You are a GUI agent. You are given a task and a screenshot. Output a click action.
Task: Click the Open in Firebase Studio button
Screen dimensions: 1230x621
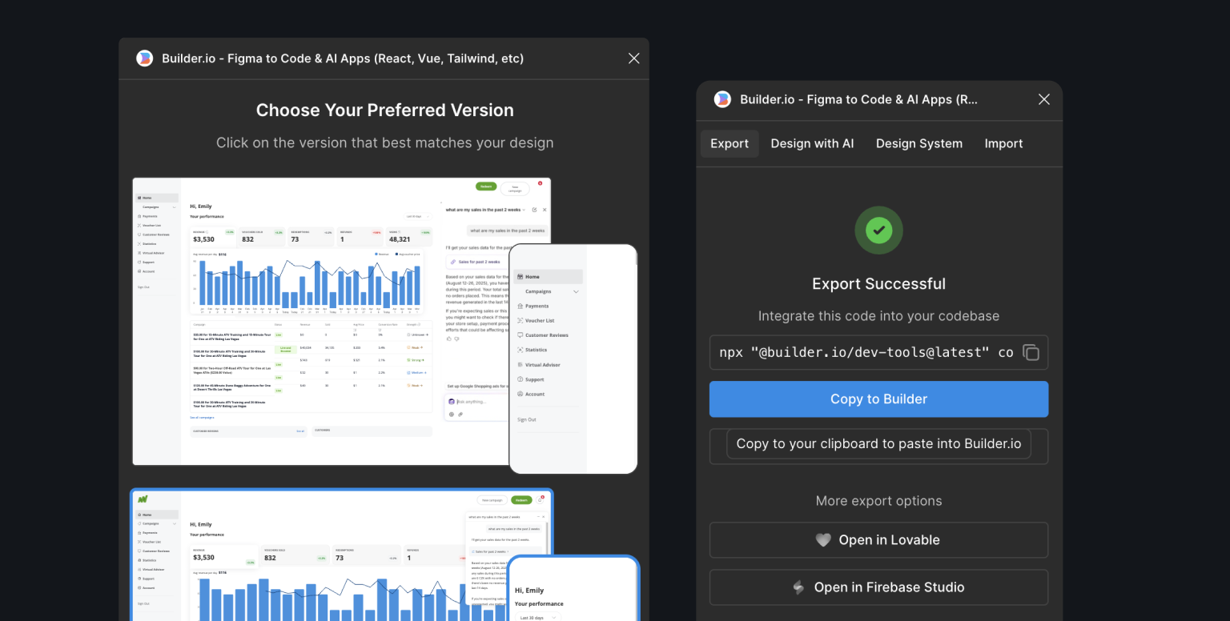pos(878,587)
